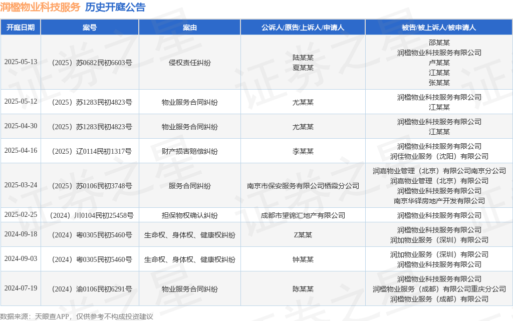Click the 历史开庭公告 heading
Screen dimensions: 513x321
(x=115, y=7)
